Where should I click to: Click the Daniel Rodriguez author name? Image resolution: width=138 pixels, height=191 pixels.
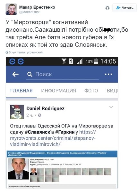(x=46, y=108)
